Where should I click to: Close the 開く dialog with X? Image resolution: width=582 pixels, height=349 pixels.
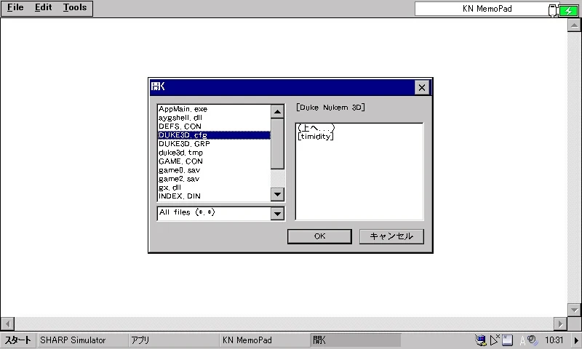[x=422, y=87]
